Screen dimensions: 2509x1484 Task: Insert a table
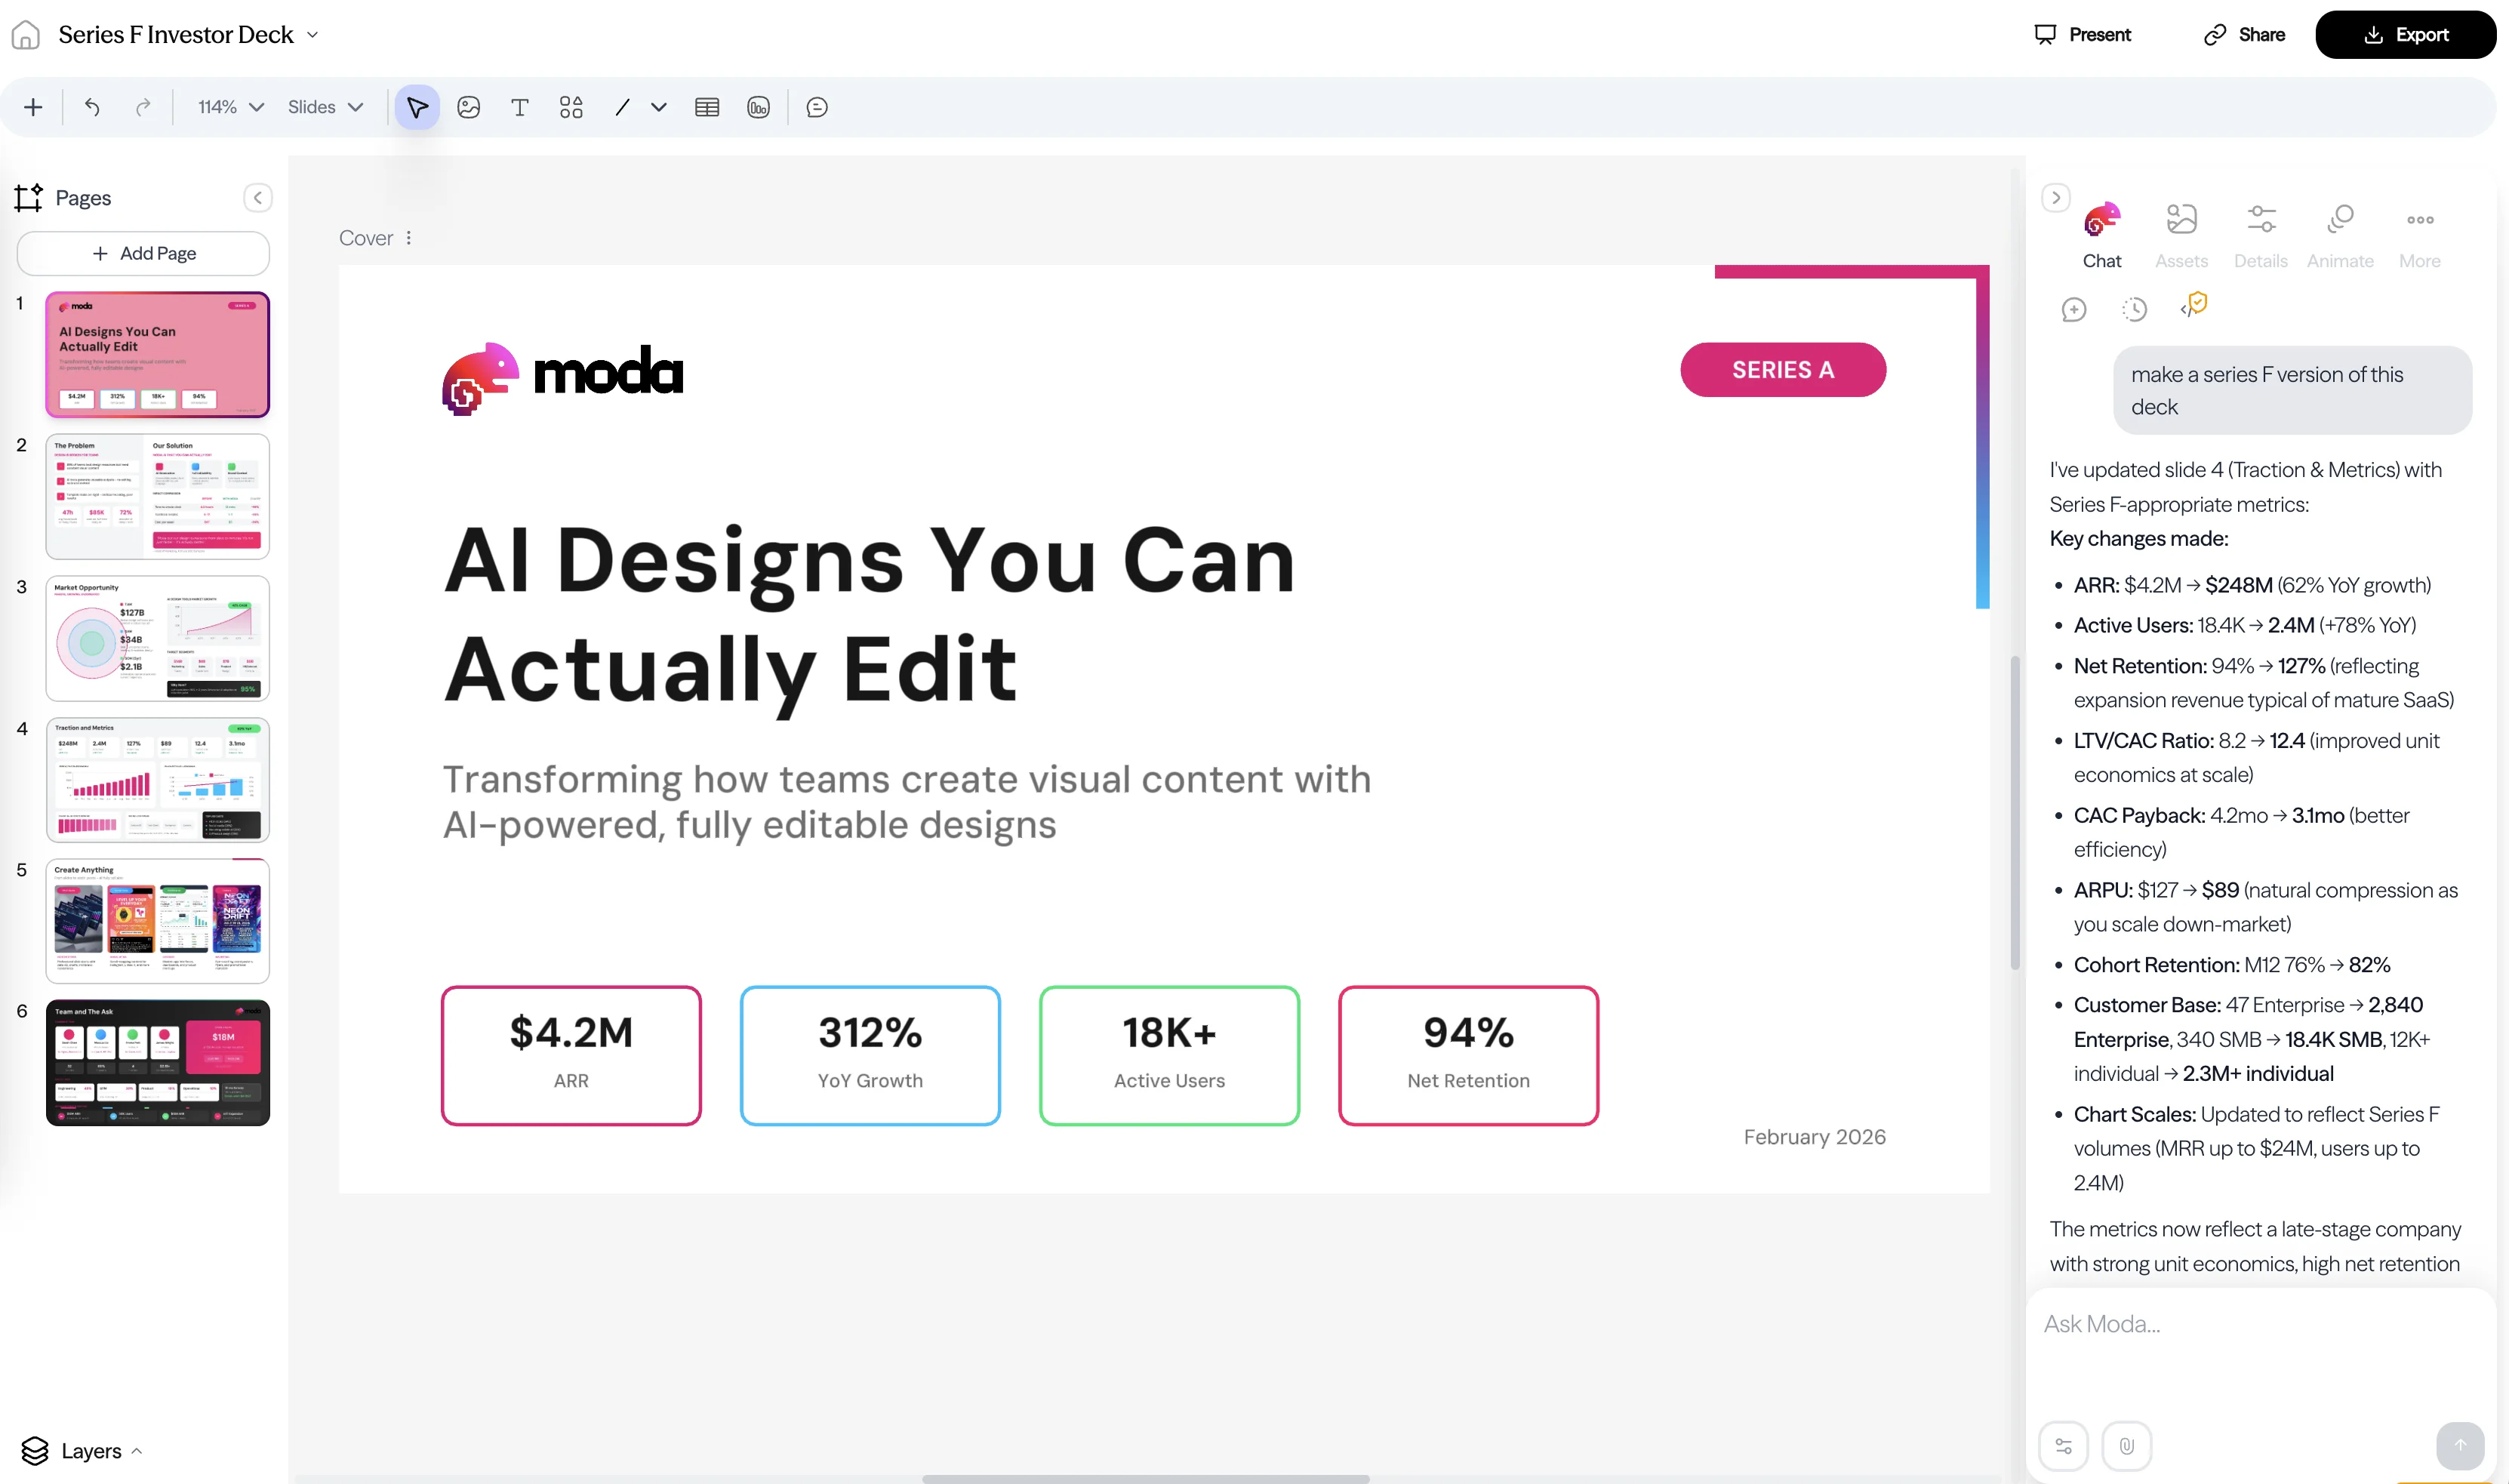click(x=707, y=107)
